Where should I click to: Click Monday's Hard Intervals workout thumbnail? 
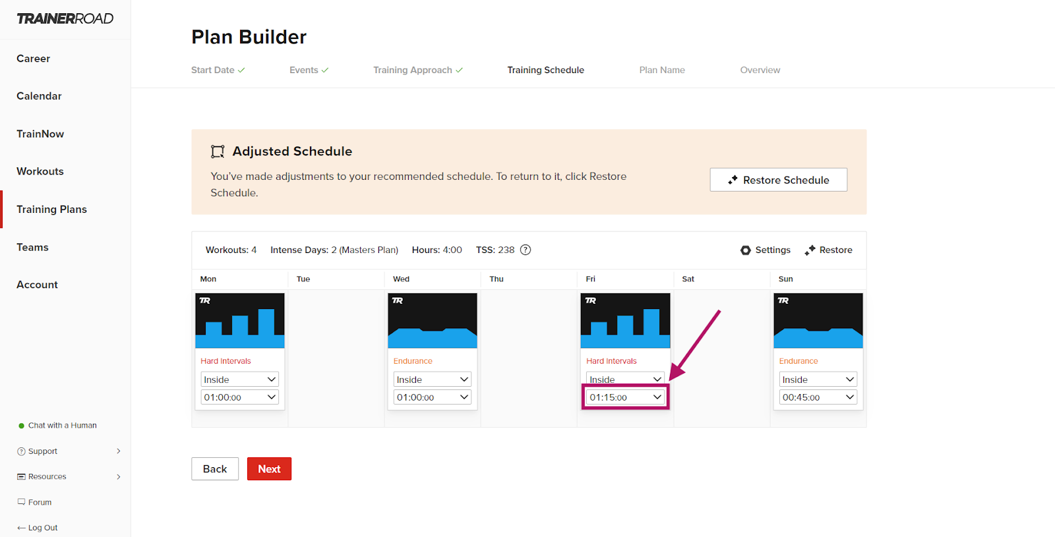(240, 321)
